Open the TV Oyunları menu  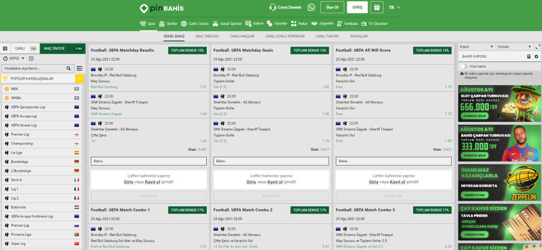[374, 23]
